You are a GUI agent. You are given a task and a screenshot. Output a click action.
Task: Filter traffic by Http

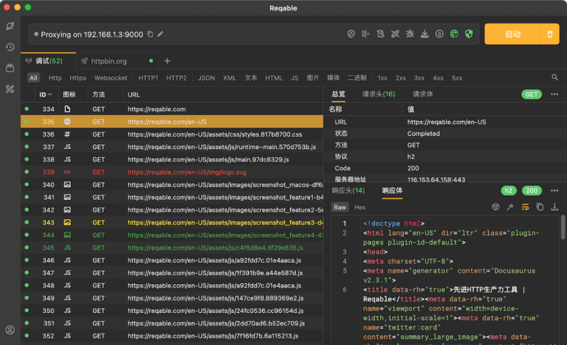[x=55, y=78]
